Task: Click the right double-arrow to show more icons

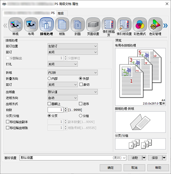Action: click(x=165, y=26)
